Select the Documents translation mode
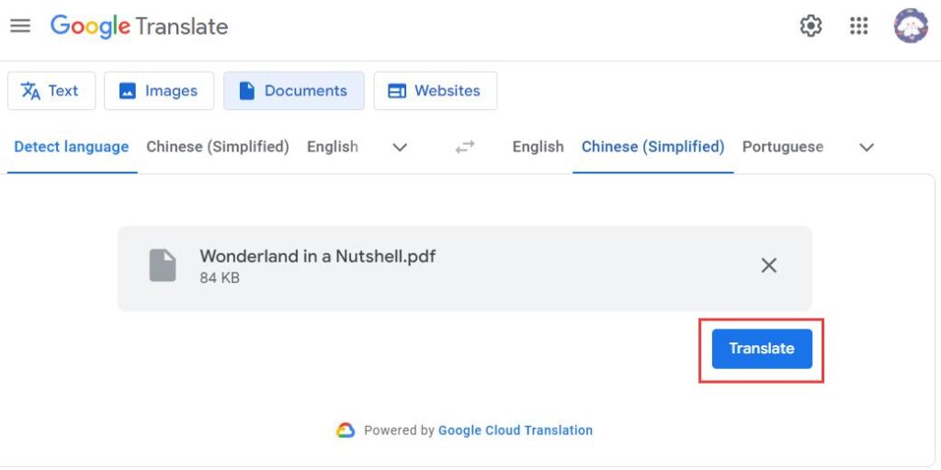Viewport: 941px width, 470px height. click(294, 91)
